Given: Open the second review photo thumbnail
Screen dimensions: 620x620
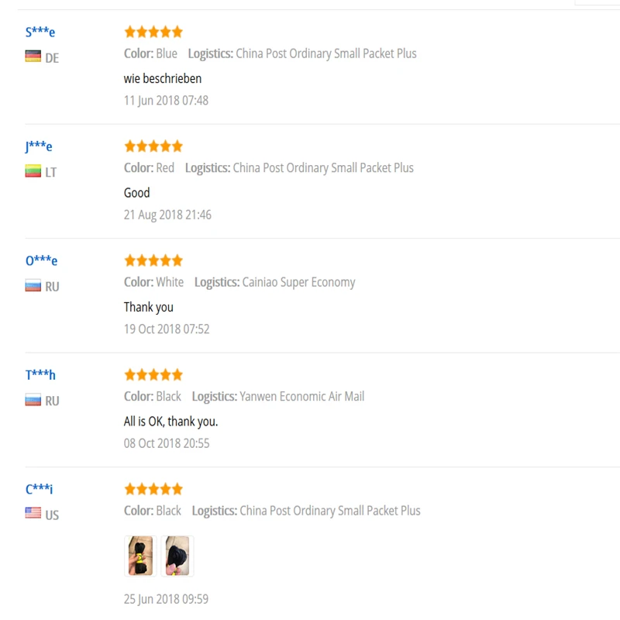Looking at the screenshot, I should [x=177, y=556].
